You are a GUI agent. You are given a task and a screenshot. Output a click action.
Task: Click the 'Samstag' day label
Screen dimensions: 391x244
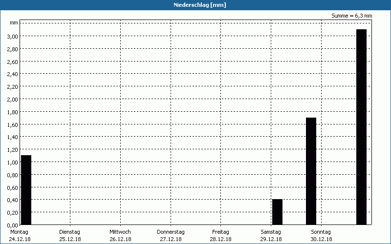pyautogui.click(x=271, y=232)
